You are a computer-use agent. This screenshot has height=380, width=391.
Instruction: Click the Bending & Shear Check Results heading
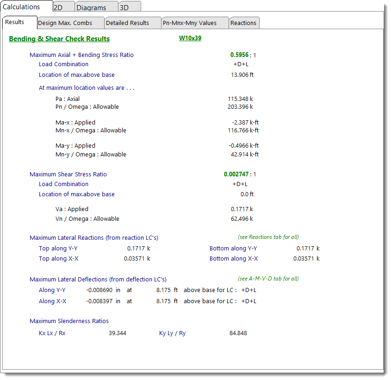pyautogui.click(x=59, y=39)
